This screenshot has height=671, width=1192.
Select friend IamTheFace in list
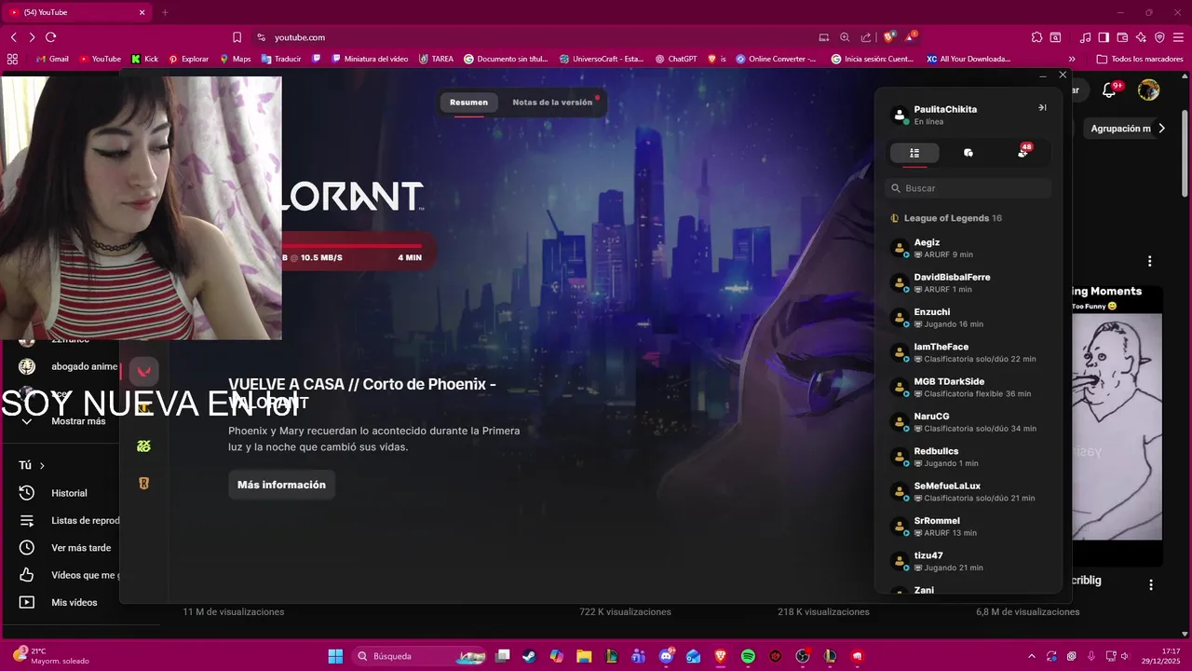pyautogui.click(x=968, y=352)
